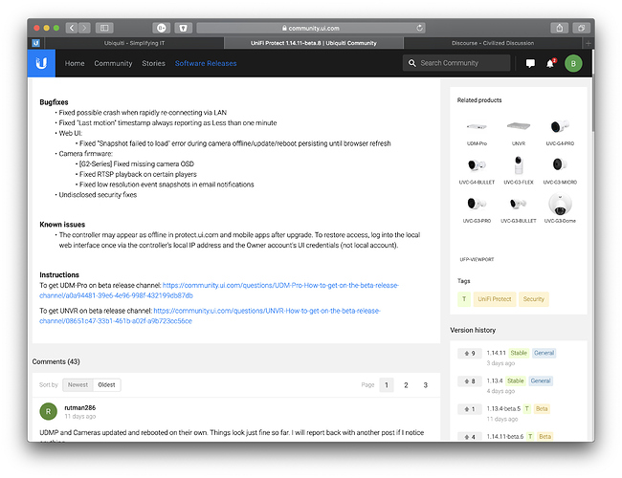The height and width of the screenshot is (478, 622).
Task: Click the T tag chip under Tags
Action: (464, 299)
